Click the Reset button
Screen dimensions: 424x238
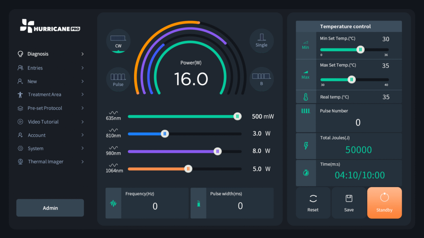(313, 203)
